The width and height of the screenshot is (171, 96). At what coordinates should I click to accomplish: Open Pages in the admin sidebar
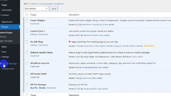point(4,5)
